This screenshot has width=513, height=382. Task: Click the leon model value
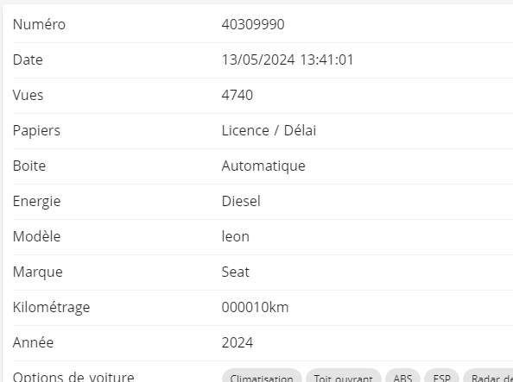click(236, 236)
